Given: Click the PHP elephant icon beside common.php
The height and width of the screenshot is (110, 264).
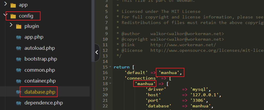Looking at the screenshot, I should tap(19, 70).
